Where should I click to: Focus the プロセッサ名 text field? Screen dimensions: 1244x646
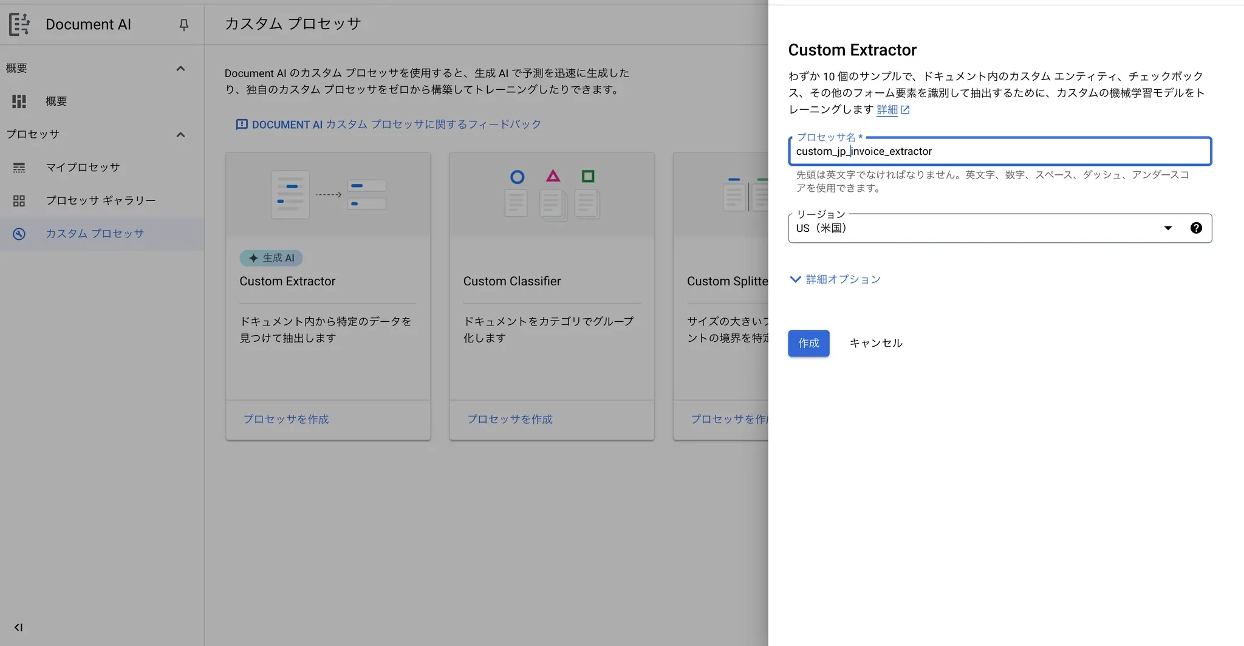click(1000, 151)
